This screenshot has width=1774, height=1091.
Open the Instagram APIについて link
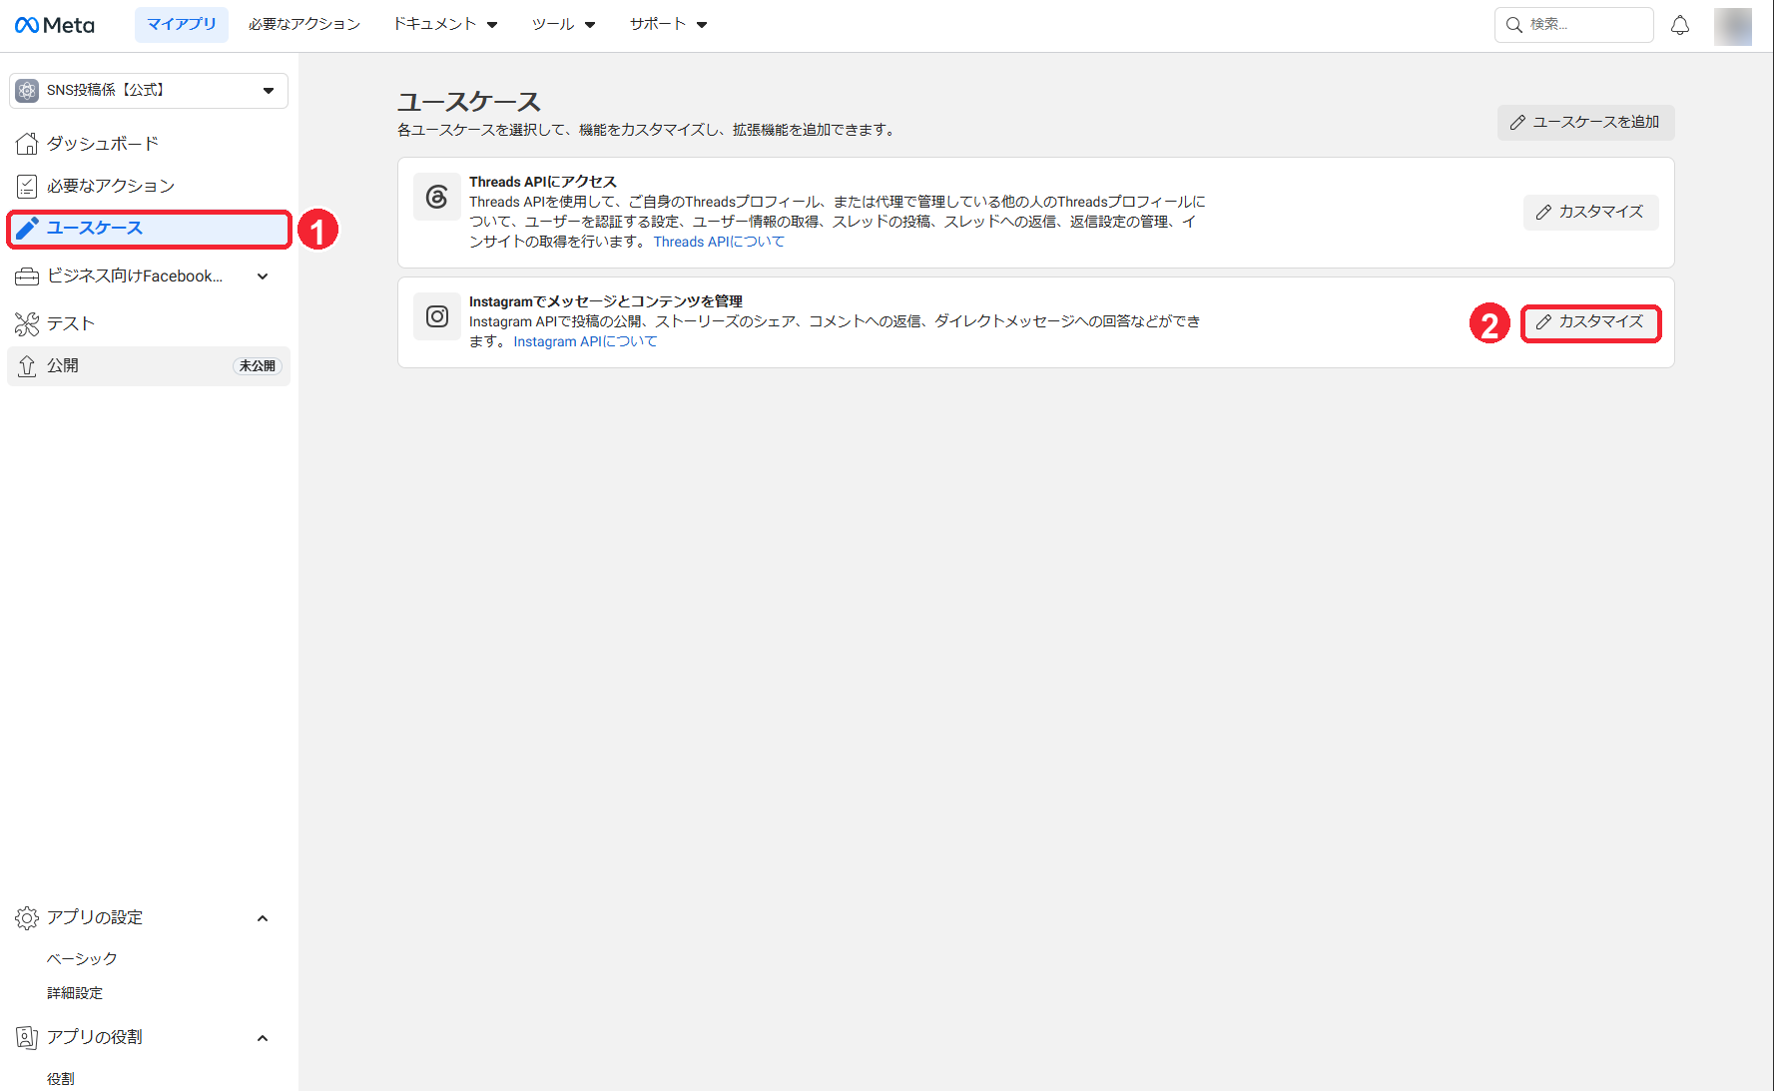pyautogui.click(x=585, y=341)
